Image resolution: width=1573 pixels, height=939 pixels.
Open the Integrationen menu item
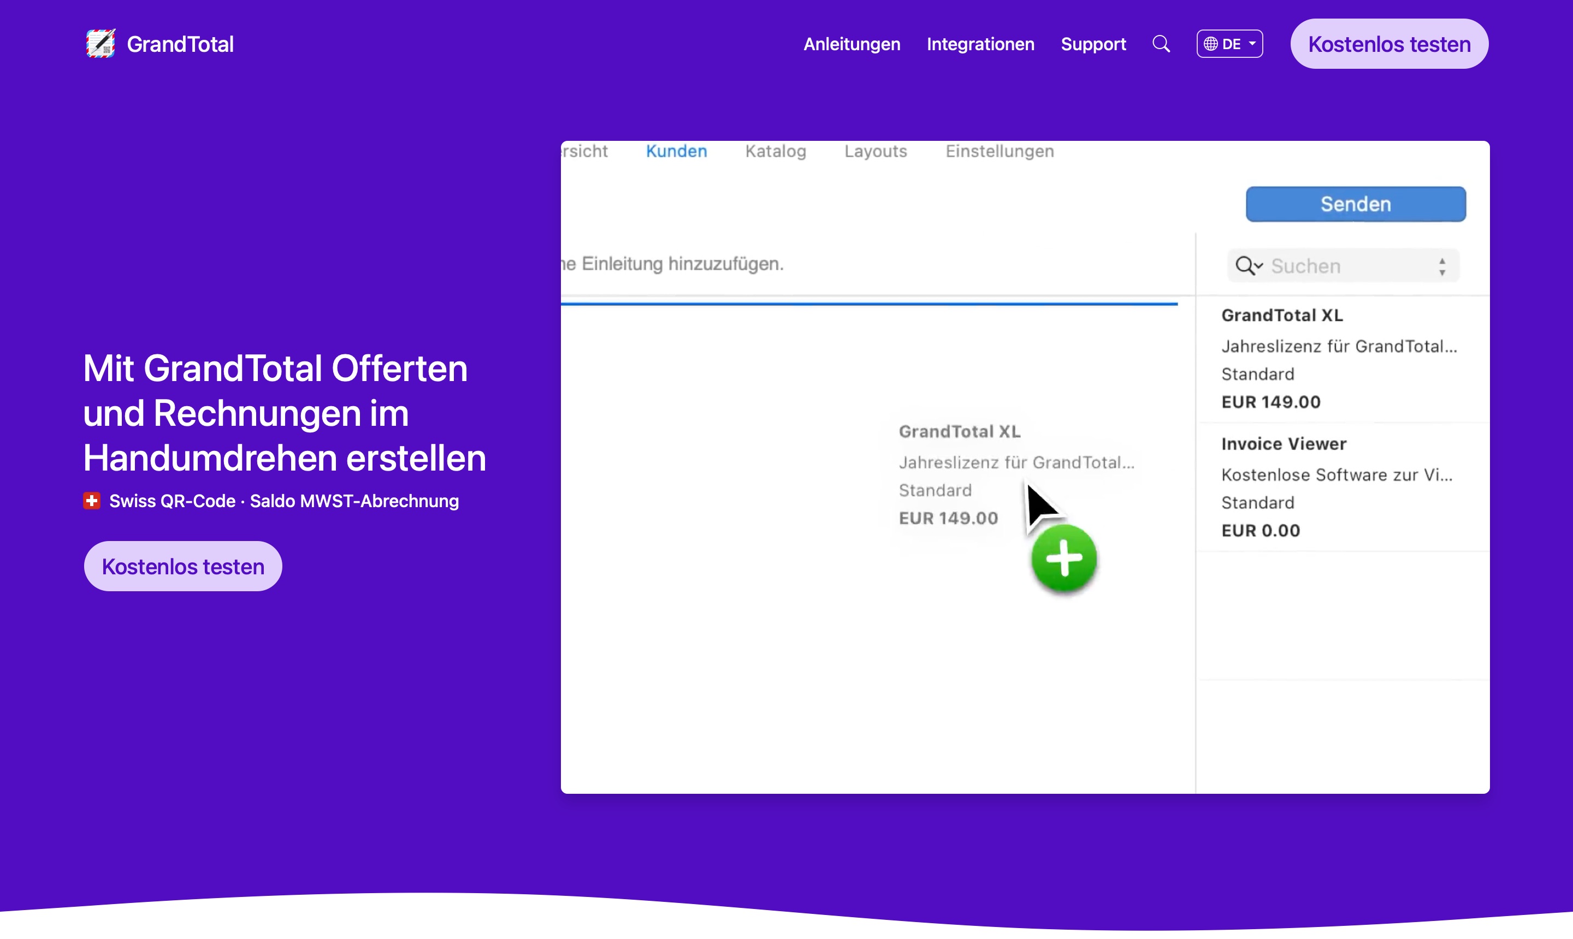[980, 44]
